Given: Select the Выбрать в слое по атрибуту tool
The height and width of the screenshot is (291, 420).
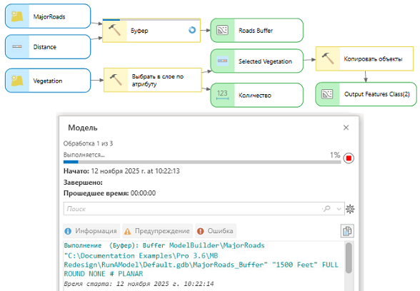Looking at the screenshot, I should pyautogui.click(x=152, y=80).
